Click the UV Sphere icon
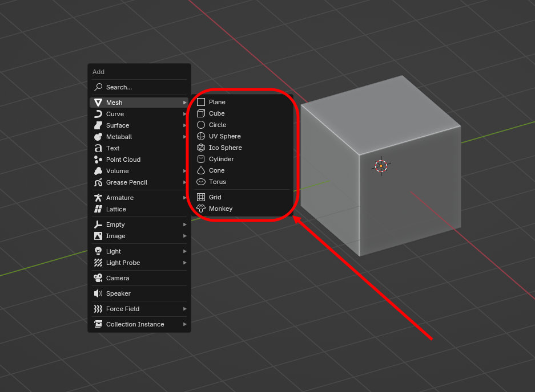Viewport: 535px width, 392px height. (201, 136)
